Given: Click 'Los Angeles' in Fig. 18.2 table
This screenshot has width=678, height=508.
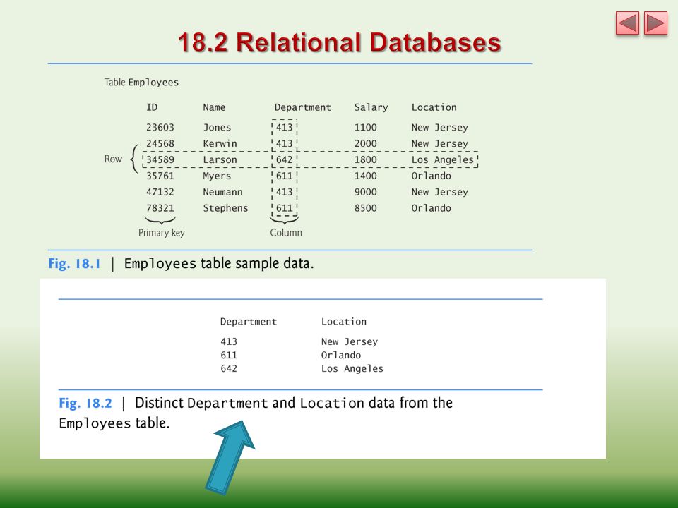Looking at the screenshot, I should pos(352,368).
